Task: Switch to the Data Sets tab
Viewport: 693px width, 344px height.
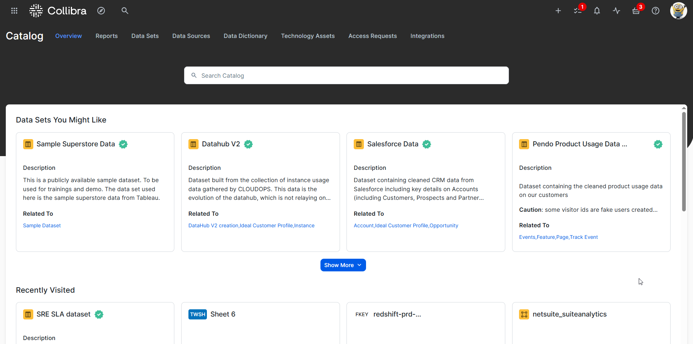Action: click(145, 36)
